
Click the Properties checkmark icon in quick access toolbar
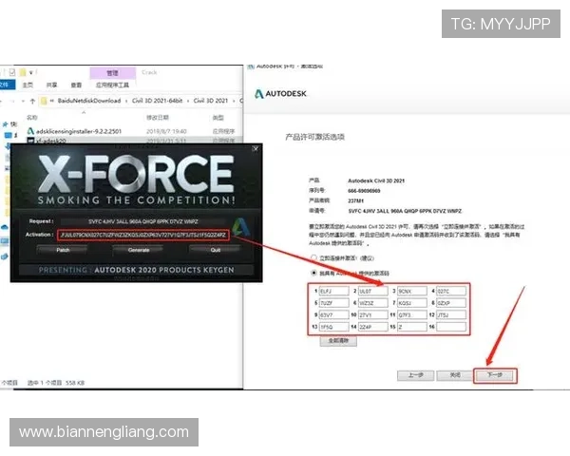pyautogui.click(x=12, y=72)
